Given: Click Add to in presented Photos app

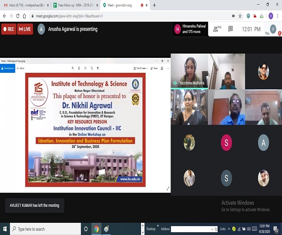Looking at the screenshot, I should pos(20,68).
